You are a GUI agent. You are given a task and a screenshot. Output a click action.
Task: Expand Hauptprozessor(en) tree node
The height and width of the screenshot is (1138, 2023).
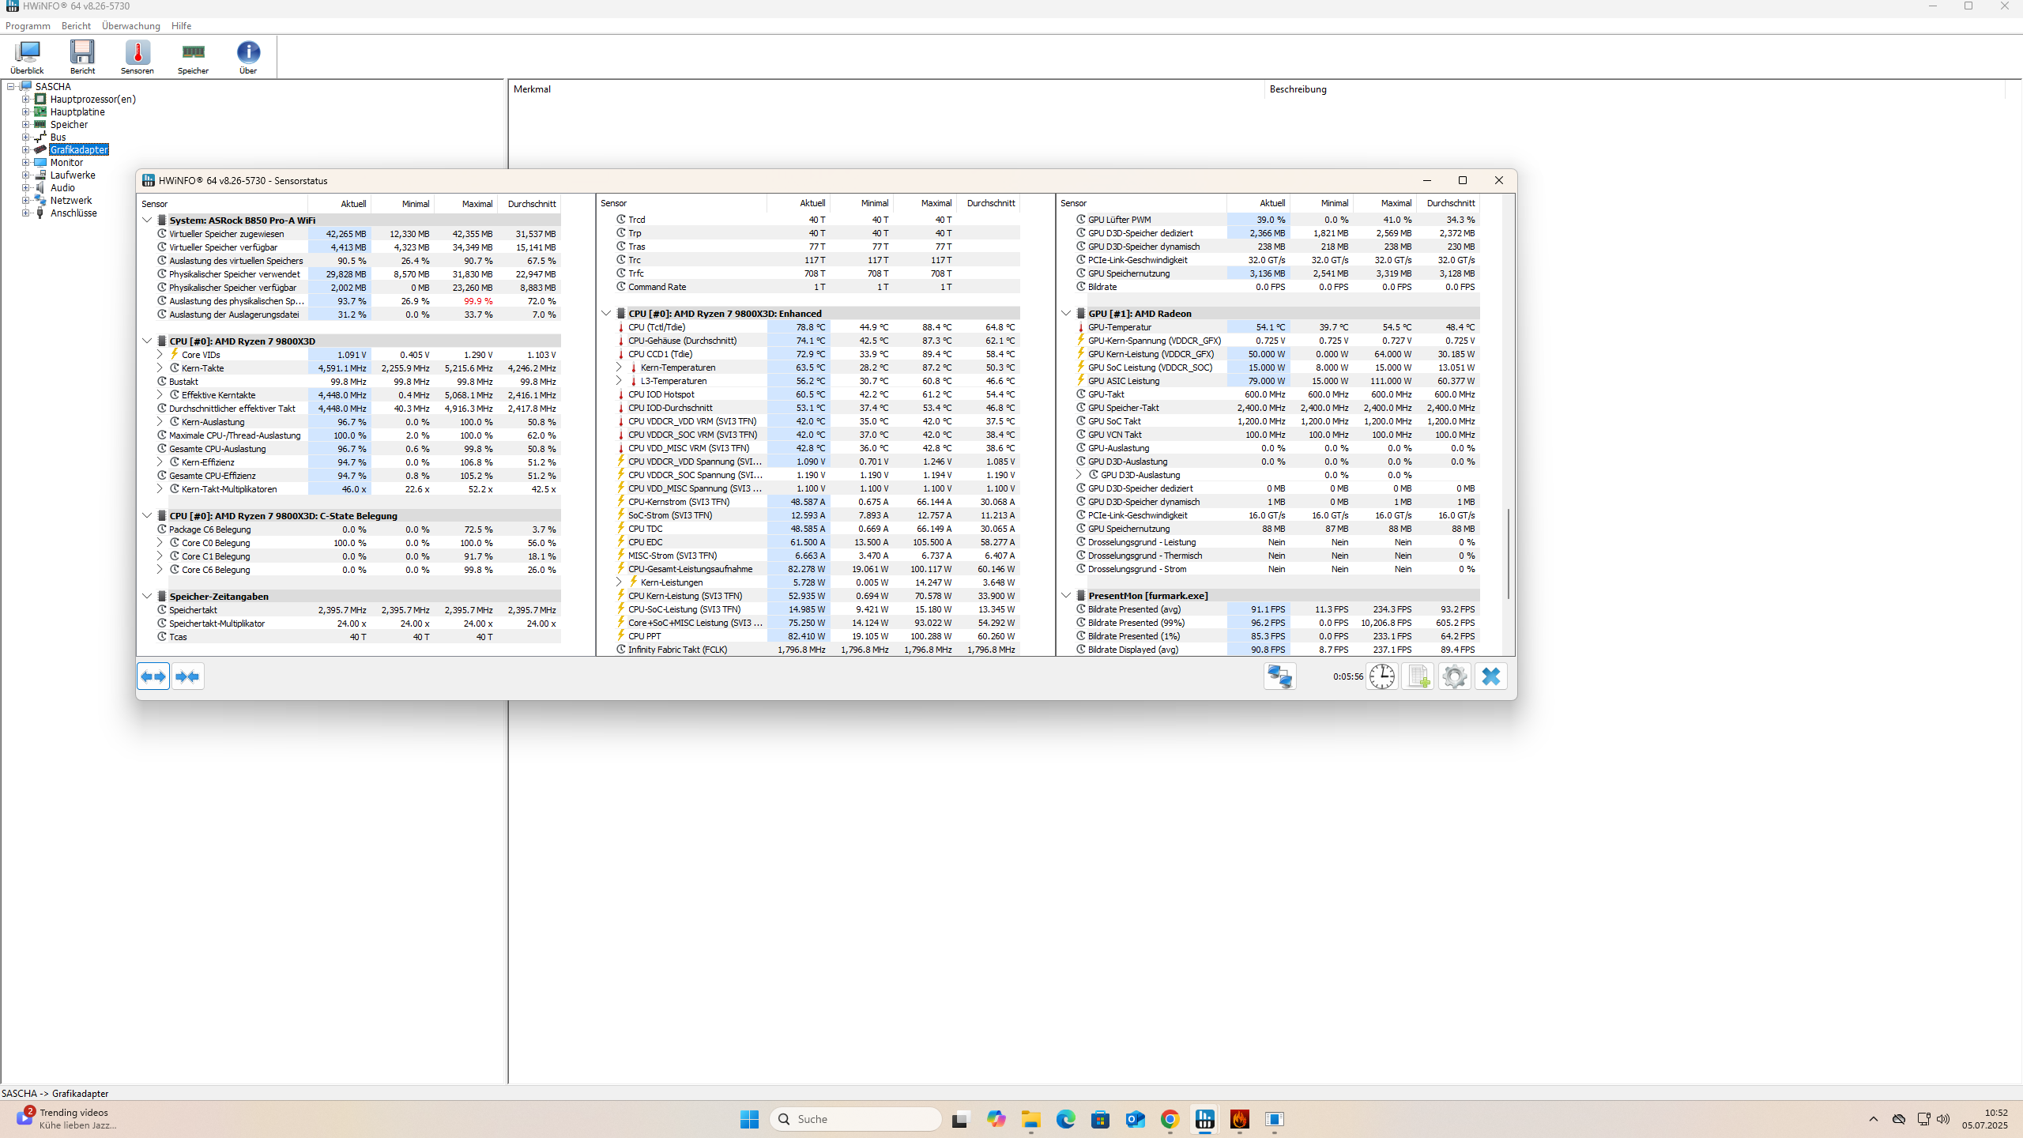25,100
